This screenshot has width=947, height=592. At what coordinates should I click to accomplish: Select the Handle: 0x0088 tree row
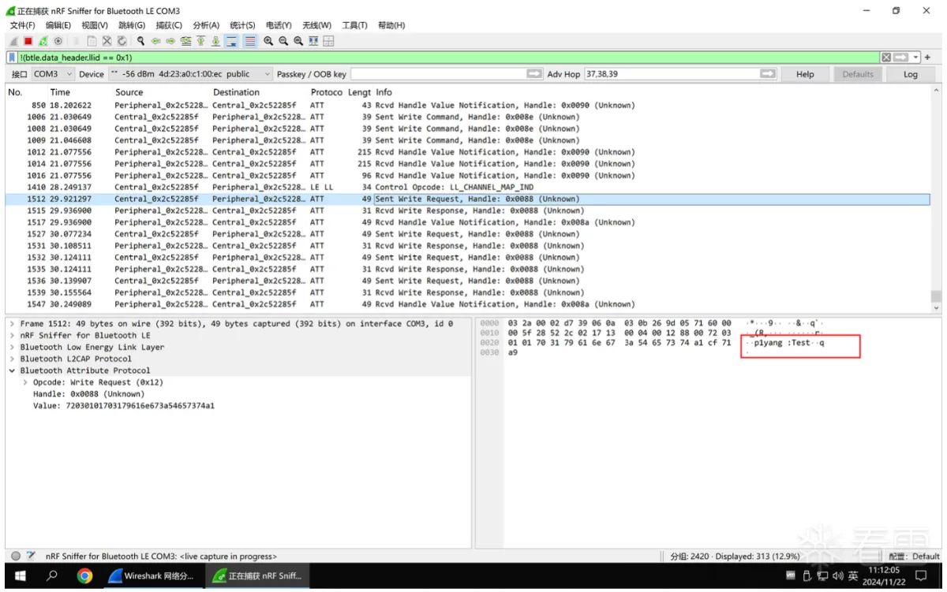pos(238,394)
